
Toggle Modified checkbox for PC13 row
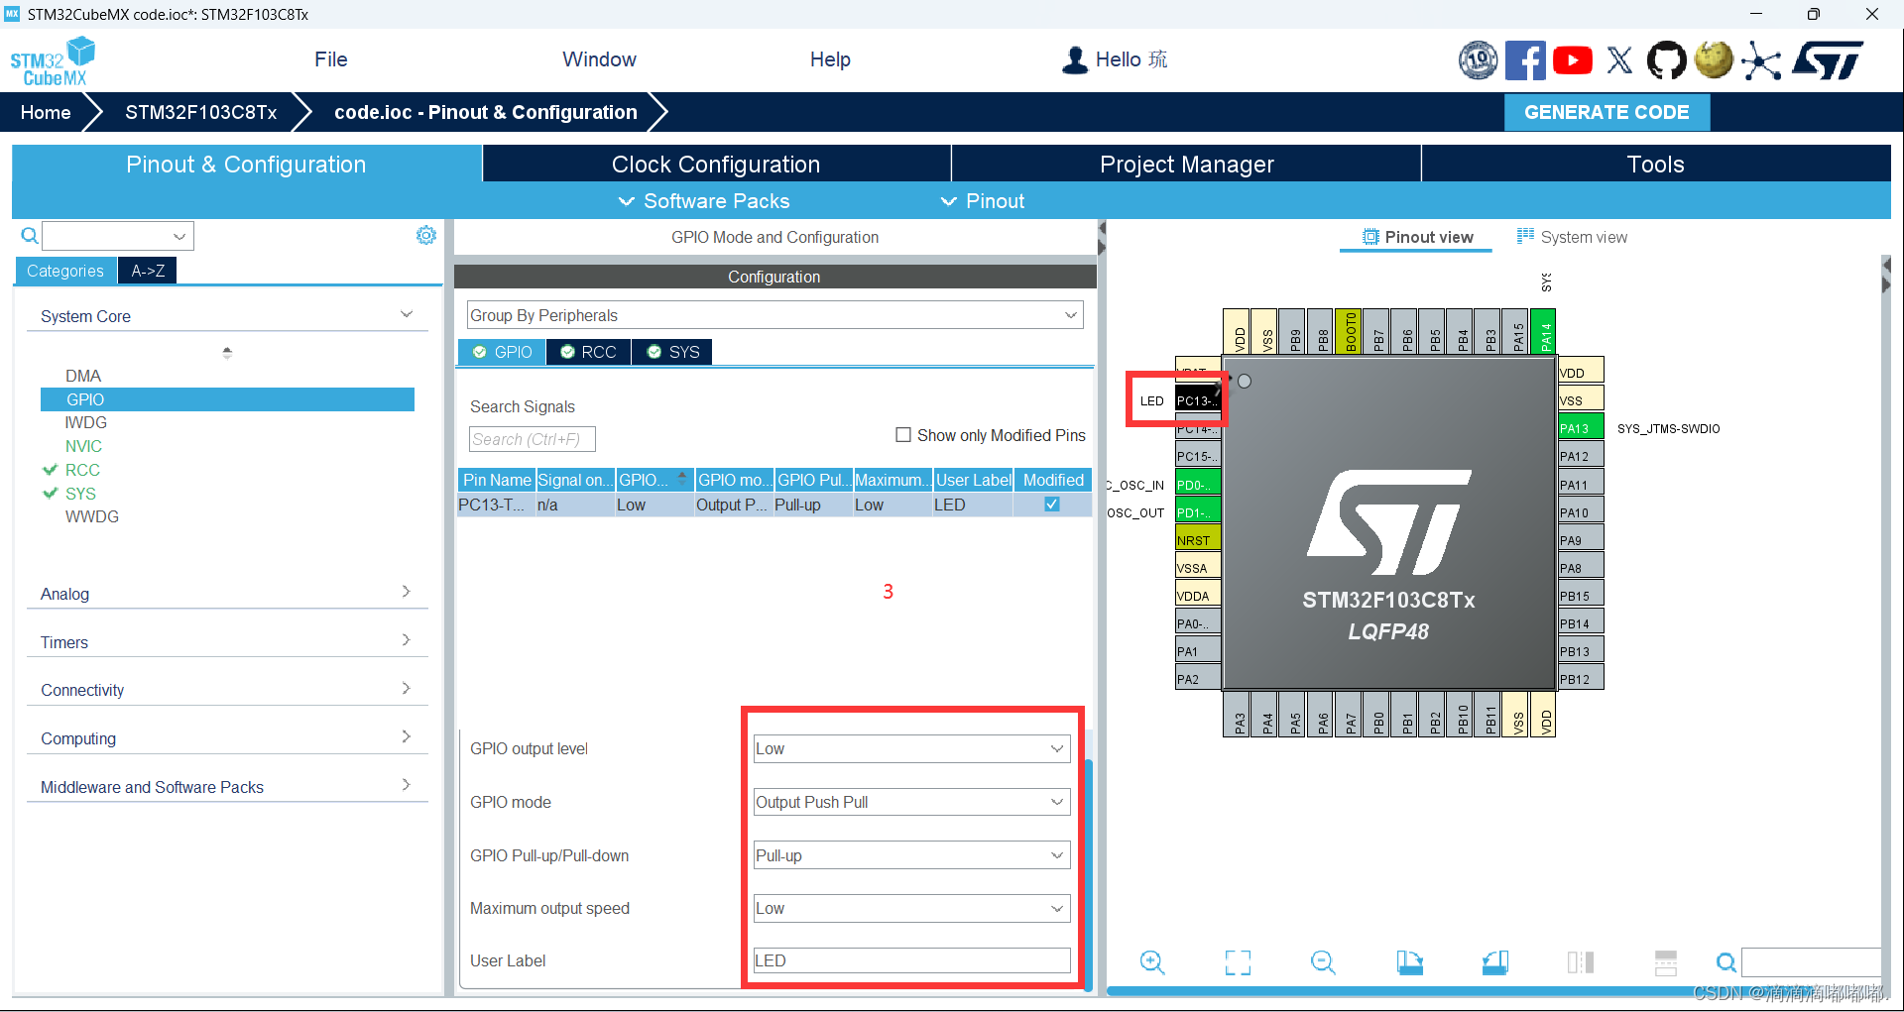click(x=1052, y=505)
